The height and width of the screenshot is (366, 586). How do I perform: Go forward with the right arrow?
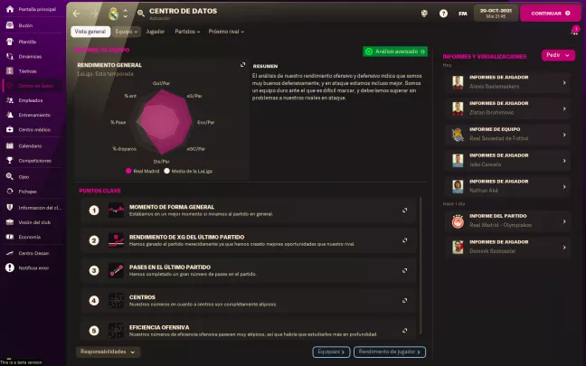94,14
